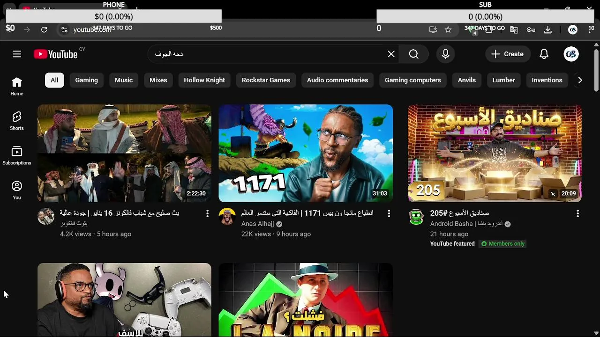Open the three-dot menu for the 2:22:30 video
The height and width of the screenshot is (337, 600).
[207, 213]
